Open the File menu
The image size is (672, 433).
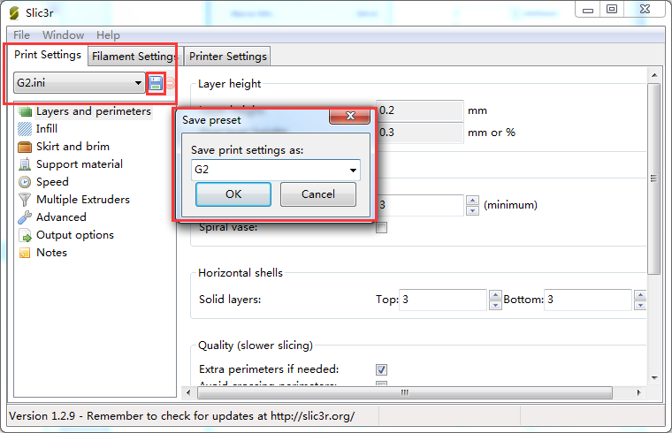coord(21,35)
